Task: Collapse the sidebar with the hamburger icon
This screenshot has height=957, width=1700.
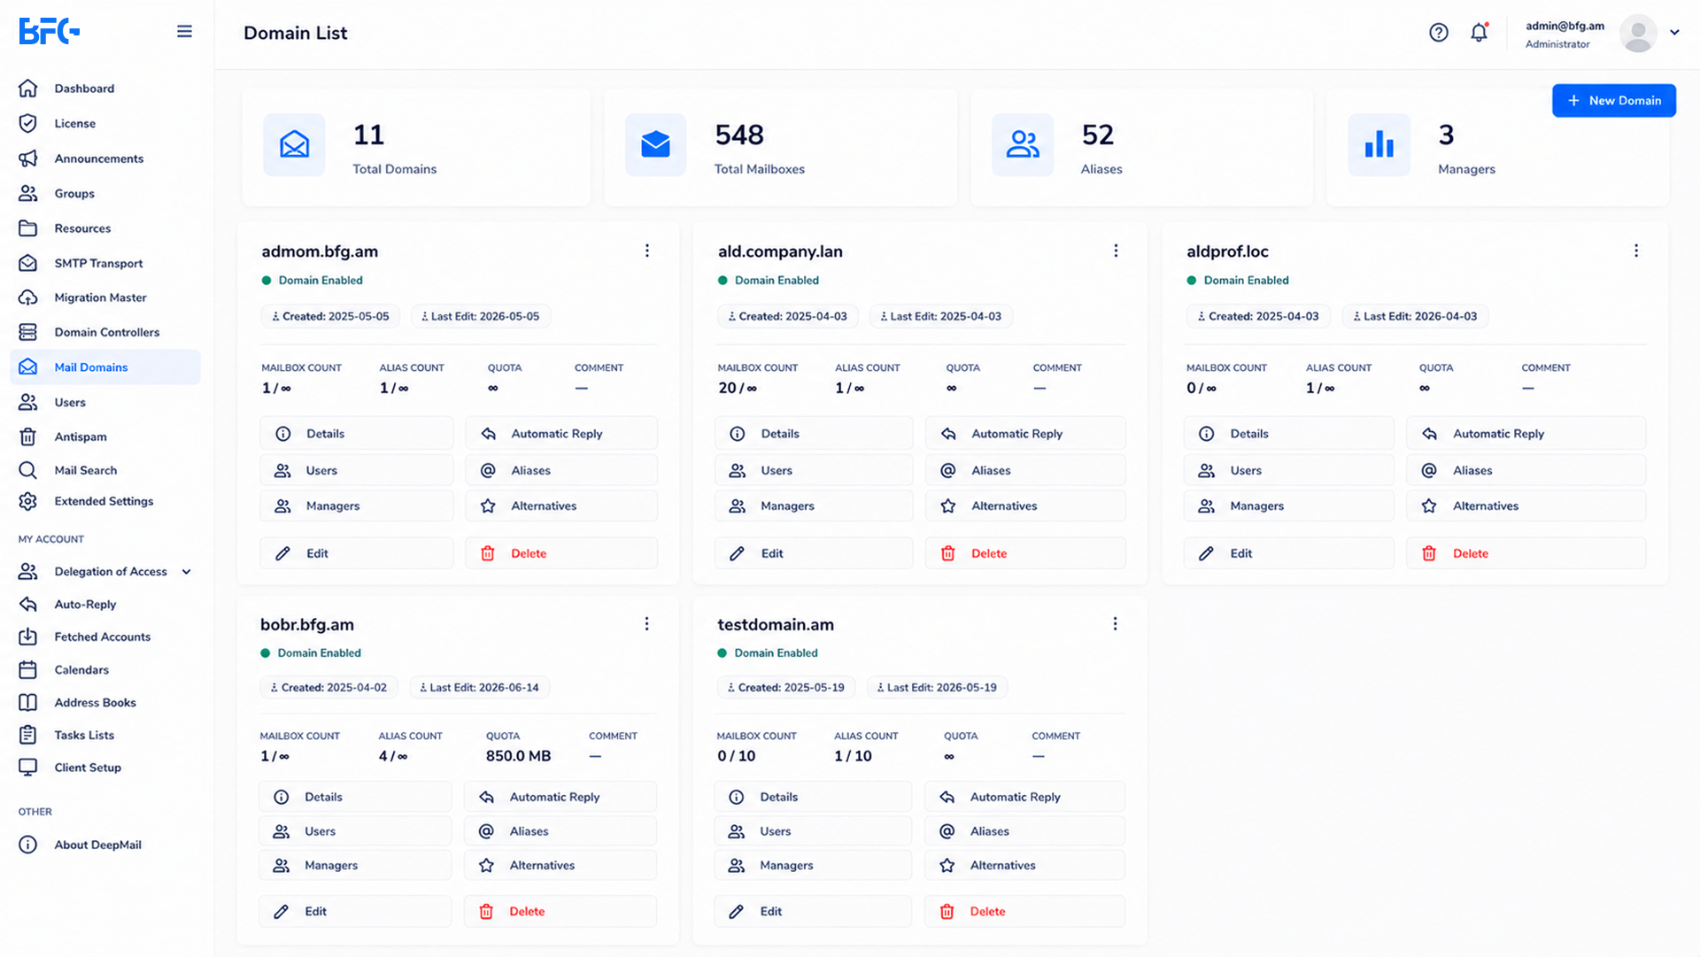Action: (184, 32)
